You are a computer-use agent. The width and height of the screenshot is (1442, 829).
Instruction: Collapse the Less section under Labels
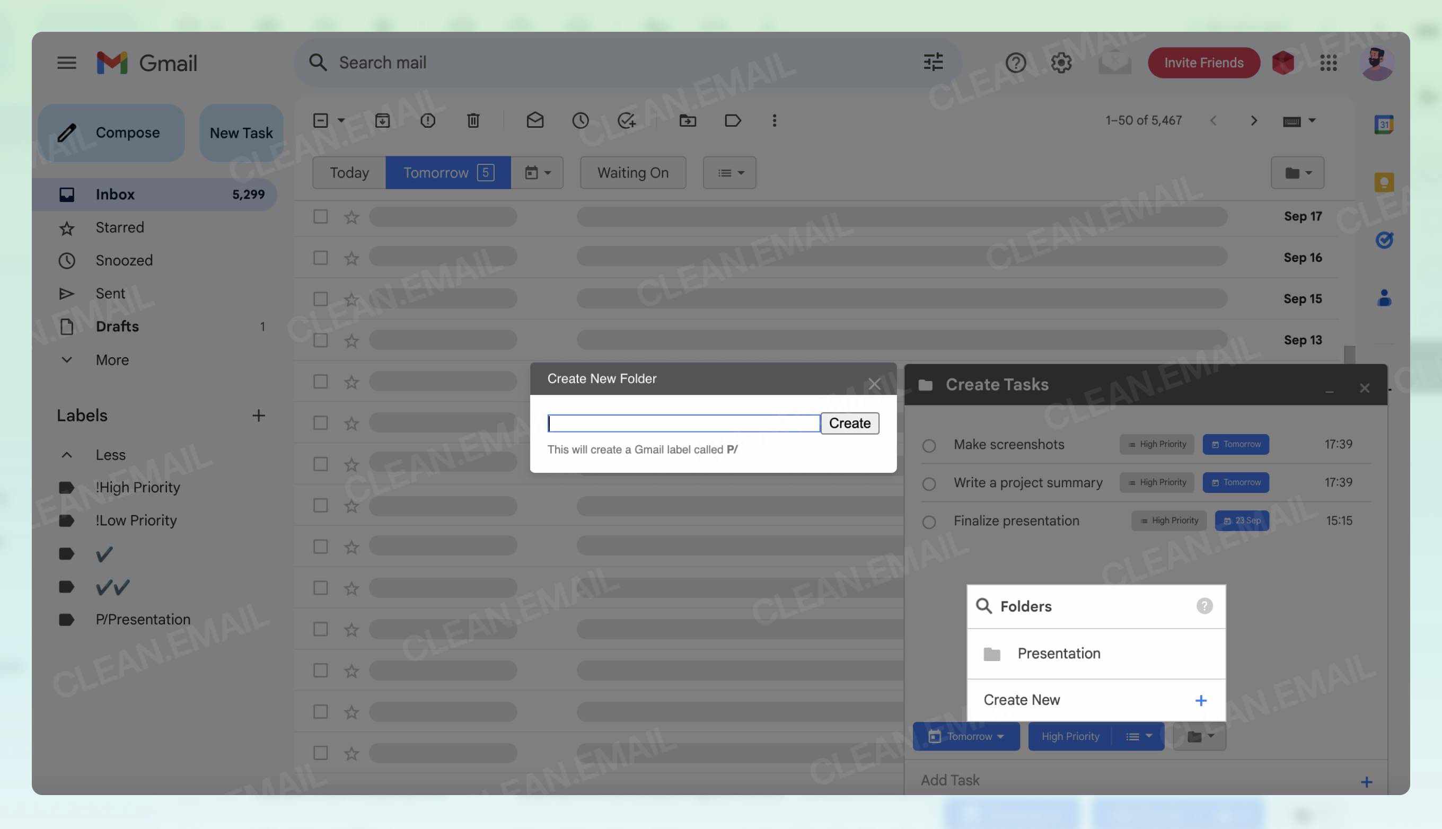(x=67, y=454)
